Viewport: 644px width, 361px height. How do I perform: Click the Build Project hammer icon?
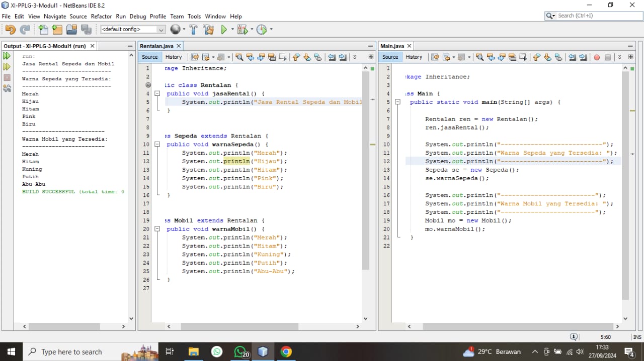click(194, 30)
